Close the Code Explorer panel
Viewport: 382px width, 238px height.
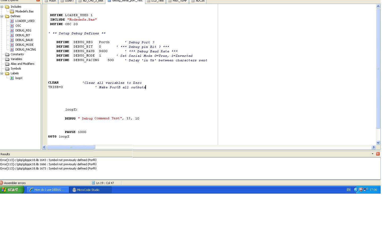coord(38,1)
